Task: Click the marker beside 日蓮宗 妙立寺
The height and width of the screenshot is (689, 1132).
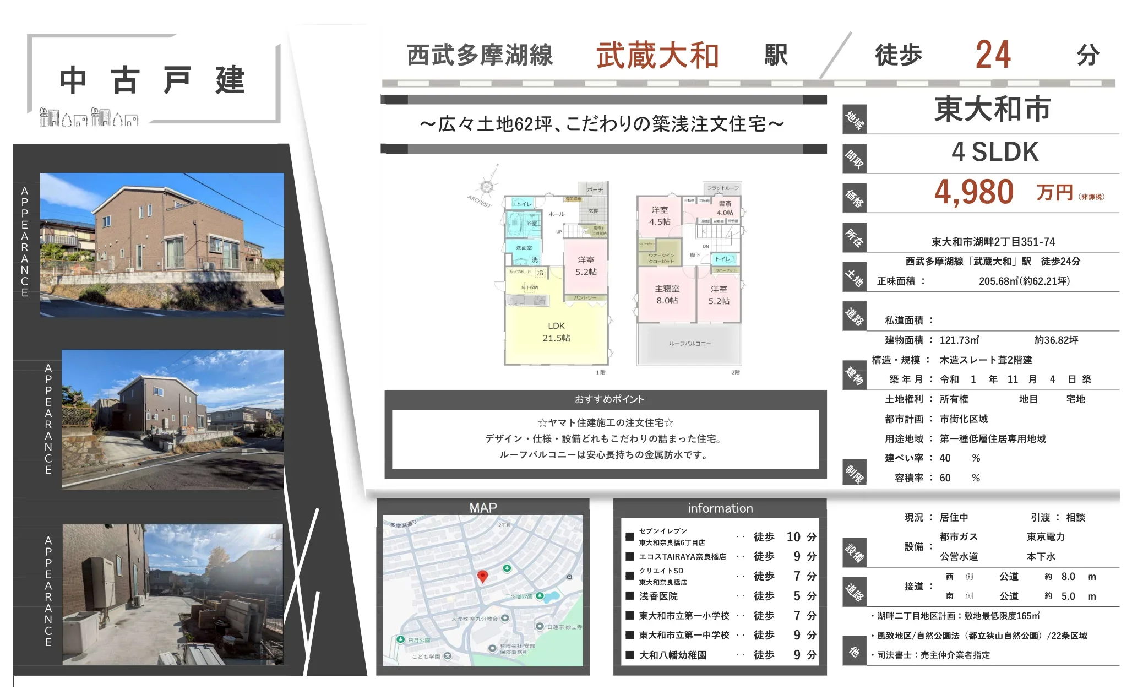Action: (x=540, y=626)
